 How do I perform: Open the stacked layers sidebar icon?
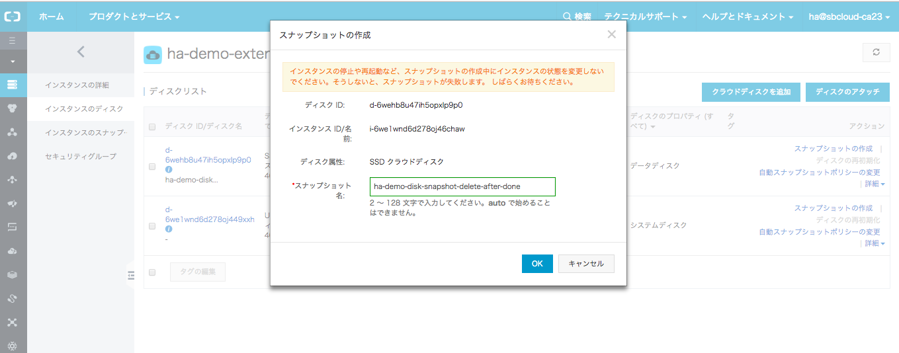[13, 274]
